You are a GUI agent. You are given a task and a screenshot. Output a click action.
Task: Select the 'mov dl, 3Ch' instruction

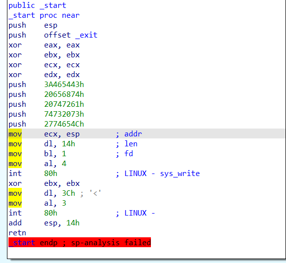(42, 193)
